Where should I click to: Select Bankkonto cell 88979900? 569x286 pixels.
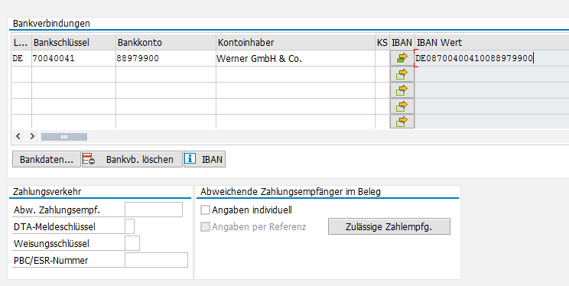tap(166, 58)
